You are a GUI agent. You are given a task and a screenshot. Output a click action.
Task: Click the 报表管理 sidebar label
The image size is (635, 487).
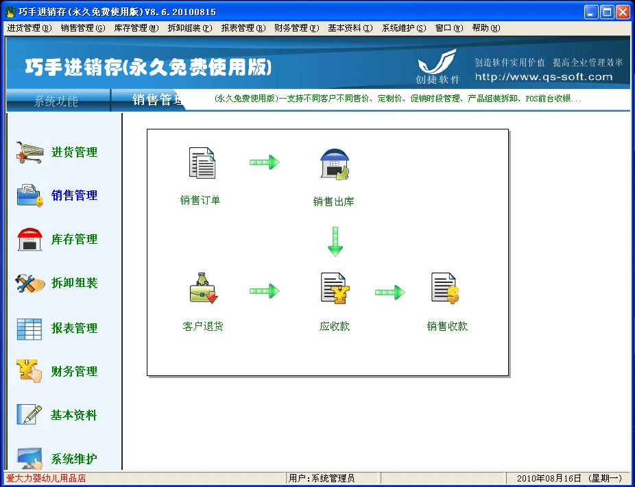[75, 328]
